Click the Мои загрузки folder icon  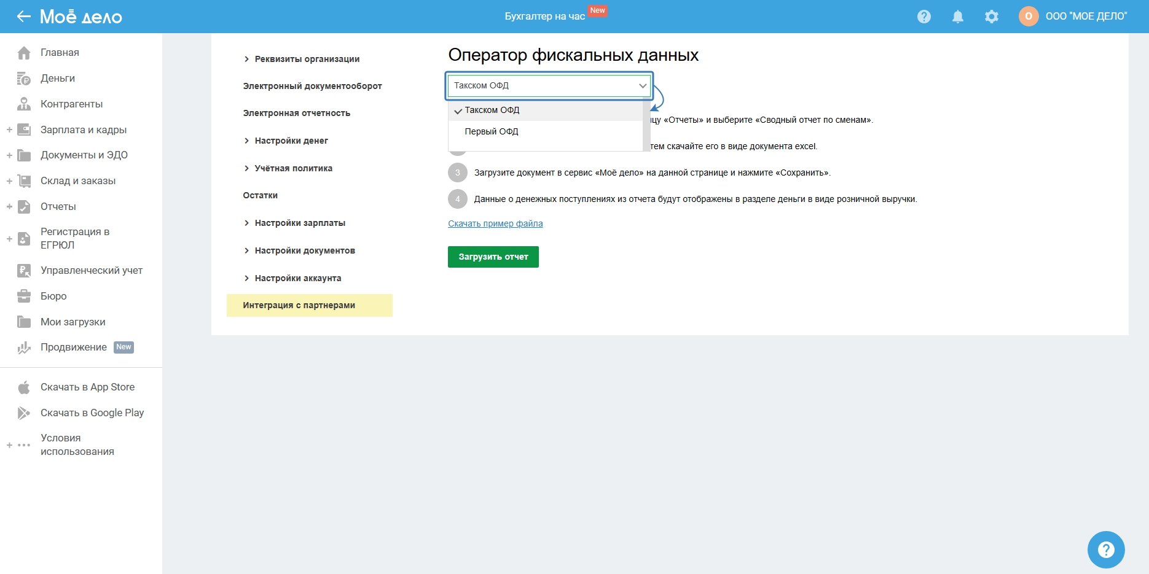[24, 322]
